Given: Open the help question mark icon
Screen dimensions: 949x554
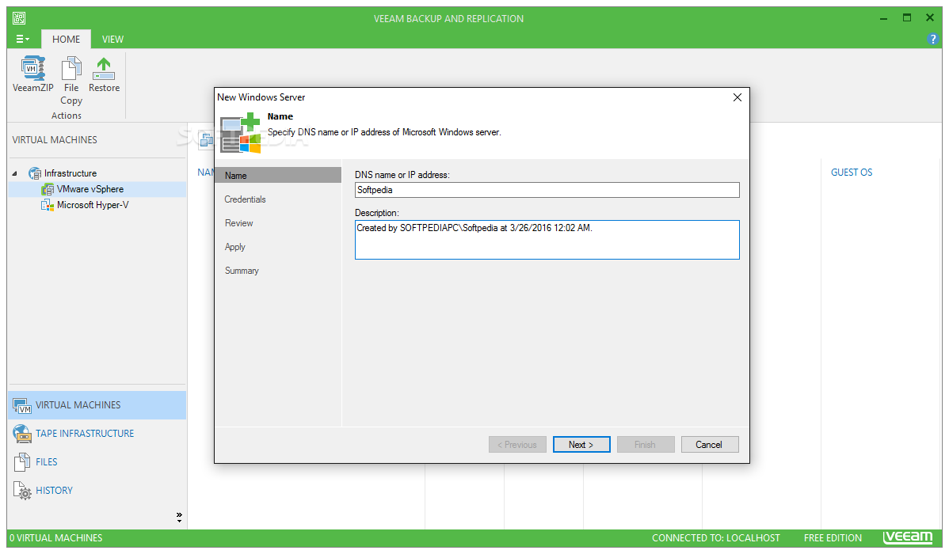Looking at the screenshot, I should click(x=932, y=39).
